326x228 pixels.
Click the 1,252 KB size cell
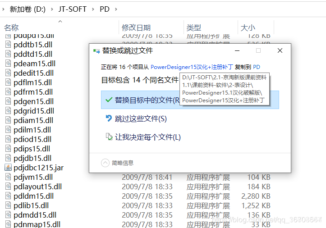click(x=256, y=205)
